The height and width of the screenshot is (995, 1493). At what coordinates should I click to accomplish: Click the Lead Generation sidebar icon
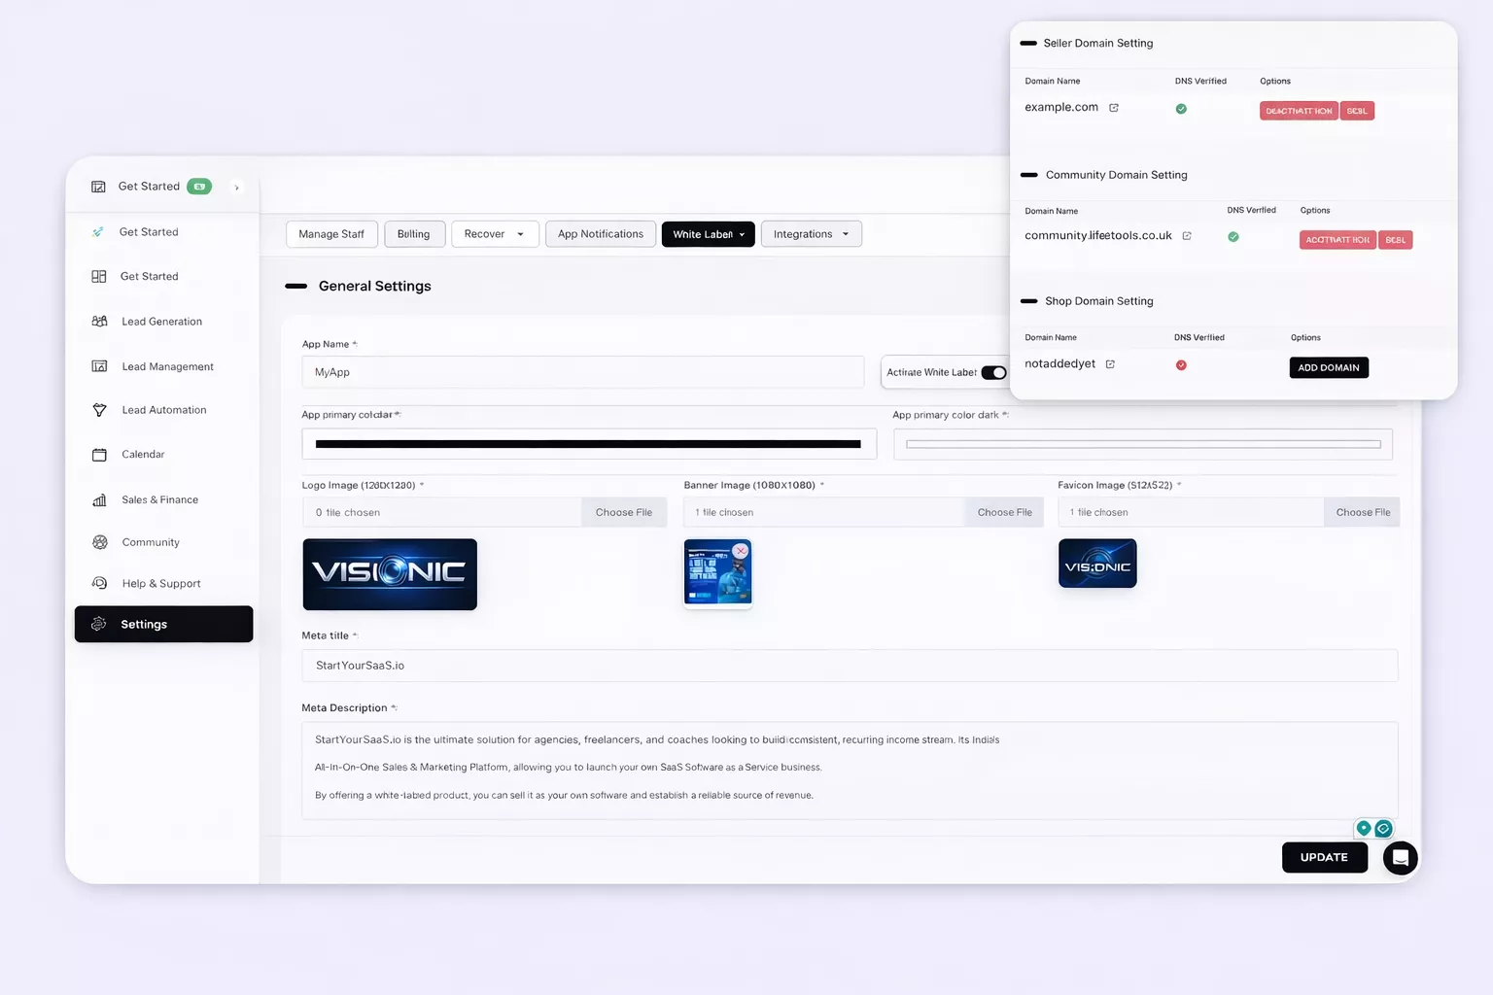(x=99, y=322)
